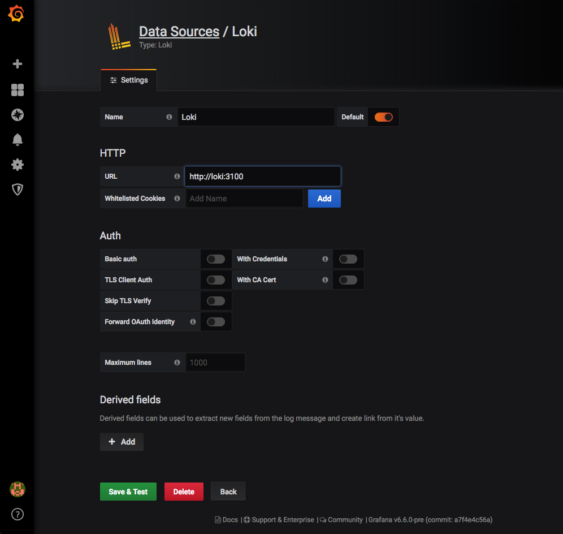The width and height of the screenshot is (563, 534).
Task: Focus the Maximum lines input
Action: click(215, 362)
